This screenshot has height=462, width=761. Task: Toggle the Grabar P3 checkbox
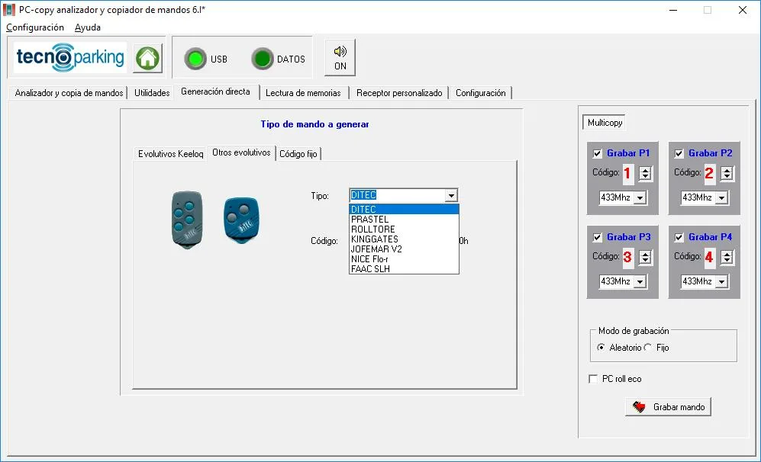(x=598, y=238)
